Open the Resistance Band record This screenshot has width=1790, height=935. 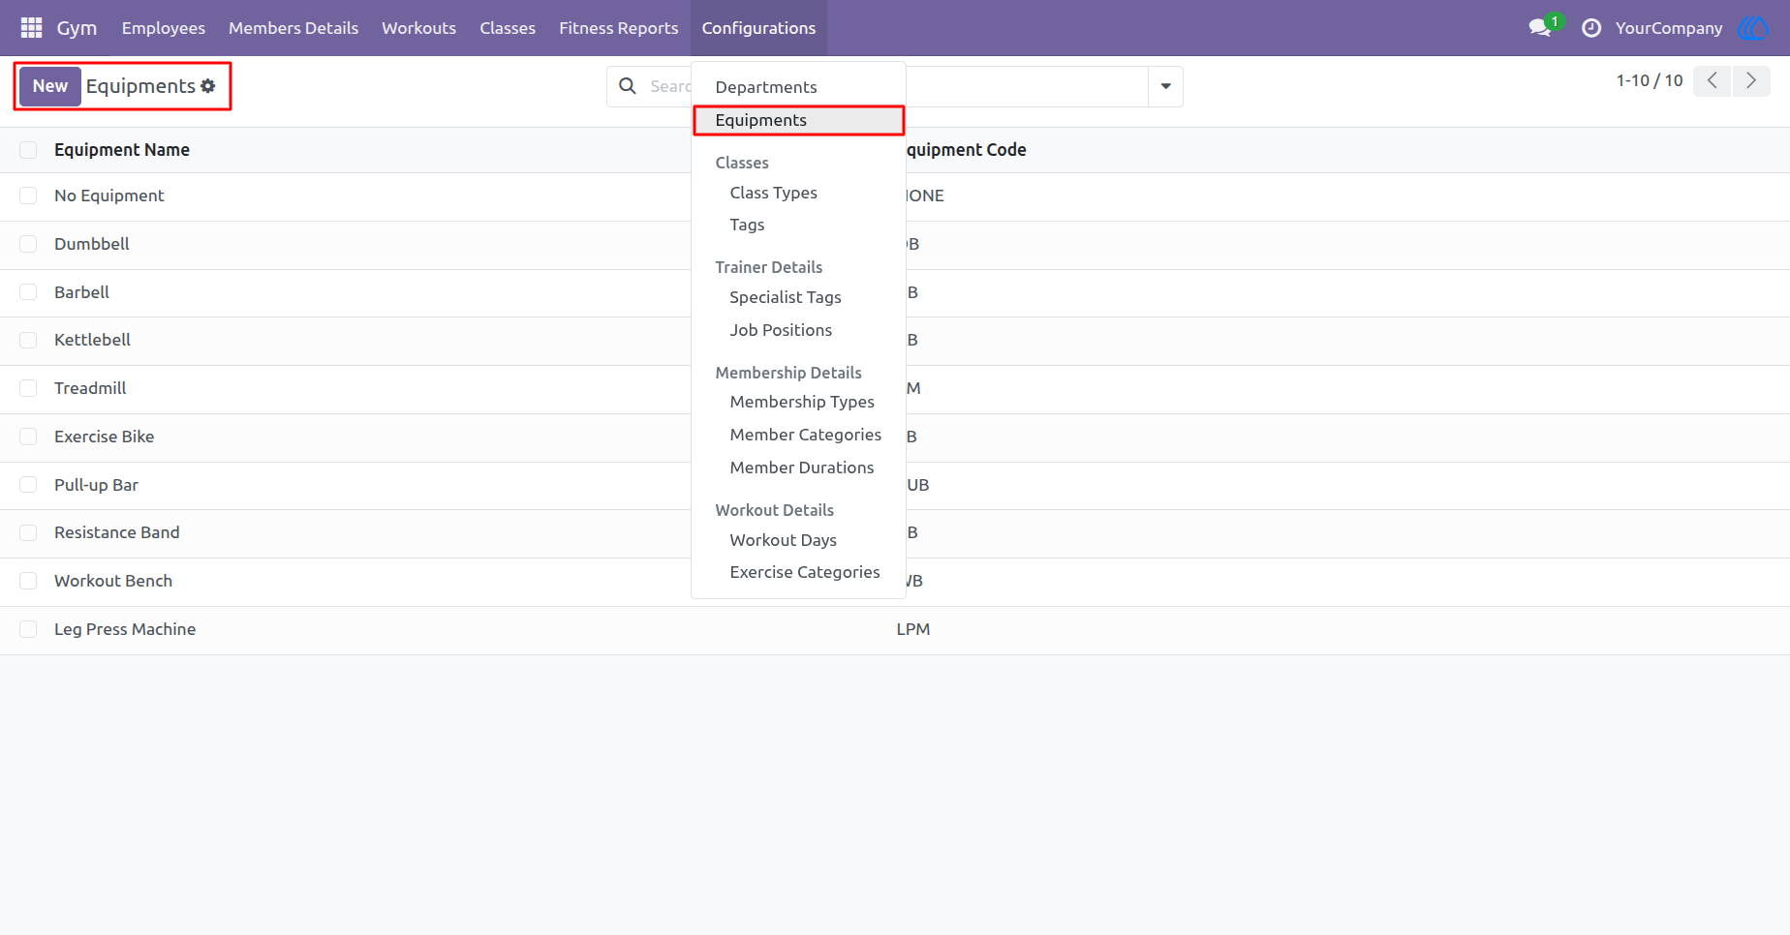pos(117,532)
